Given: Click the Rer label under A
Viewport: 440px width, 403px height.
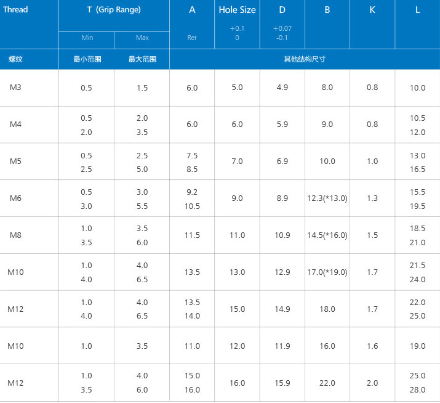Looking at the screenshot, I should [x=192, y=38].
